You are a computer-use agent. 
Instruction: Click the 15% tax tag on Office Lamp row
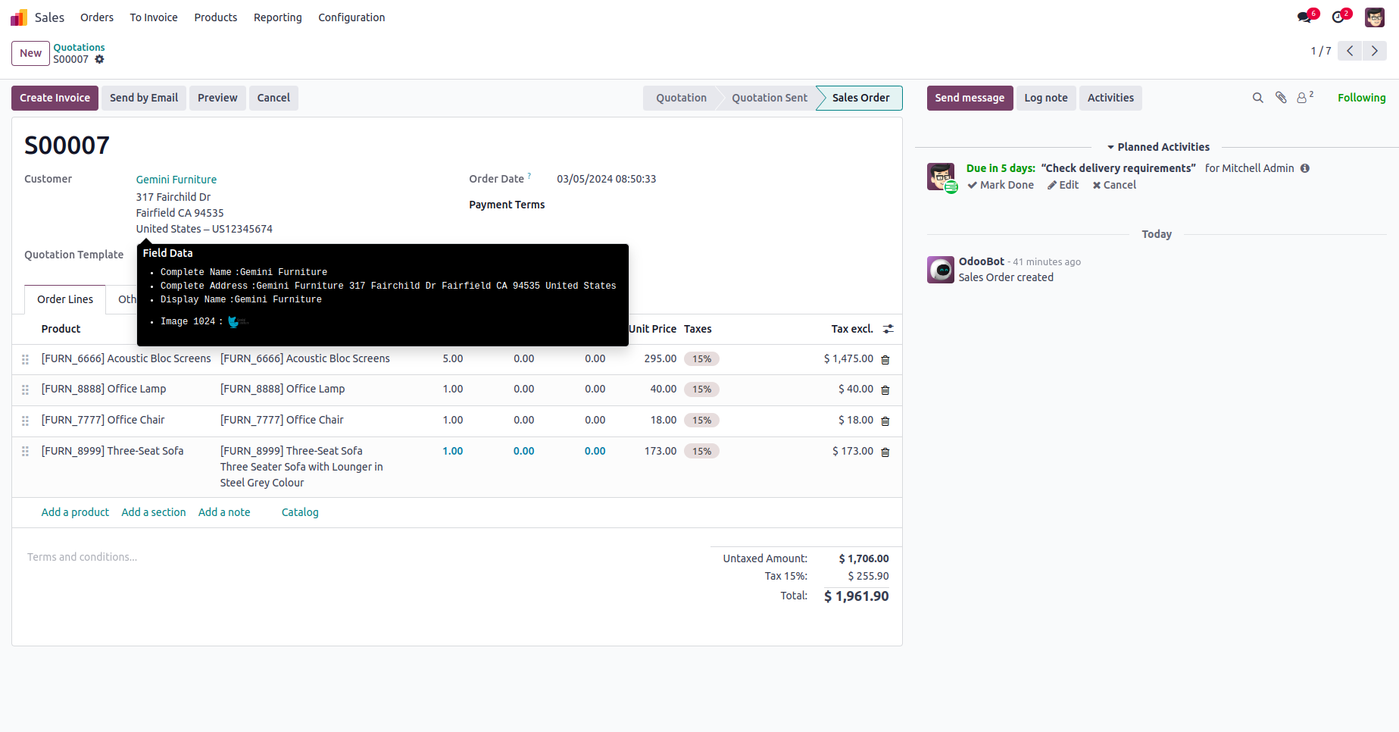pyautogui.click(x=701, y=389)
